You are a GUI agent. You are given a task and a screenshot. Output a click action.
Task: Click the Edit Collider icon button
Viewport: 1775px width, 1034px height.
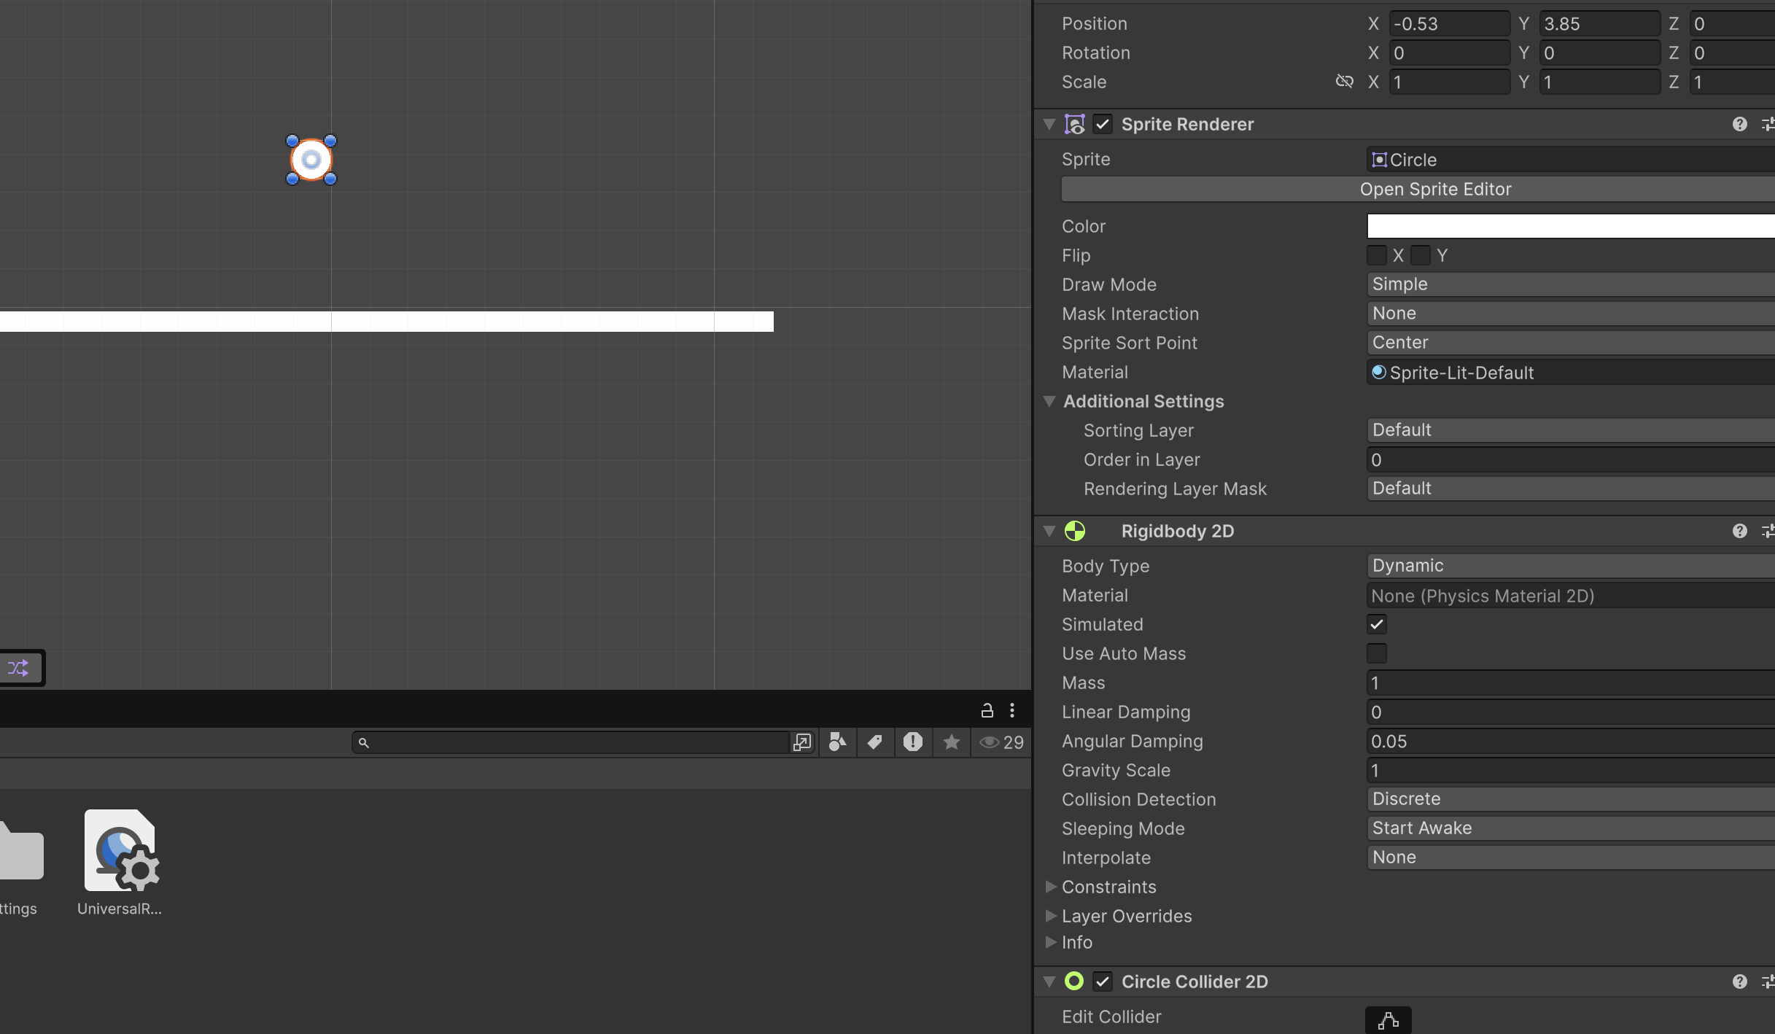tap(1388, 1019)
